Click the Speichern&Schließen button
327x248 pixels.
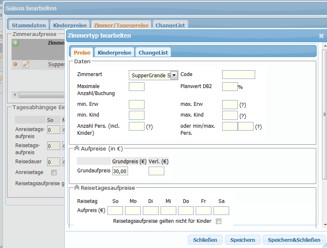tap(294, 240)
